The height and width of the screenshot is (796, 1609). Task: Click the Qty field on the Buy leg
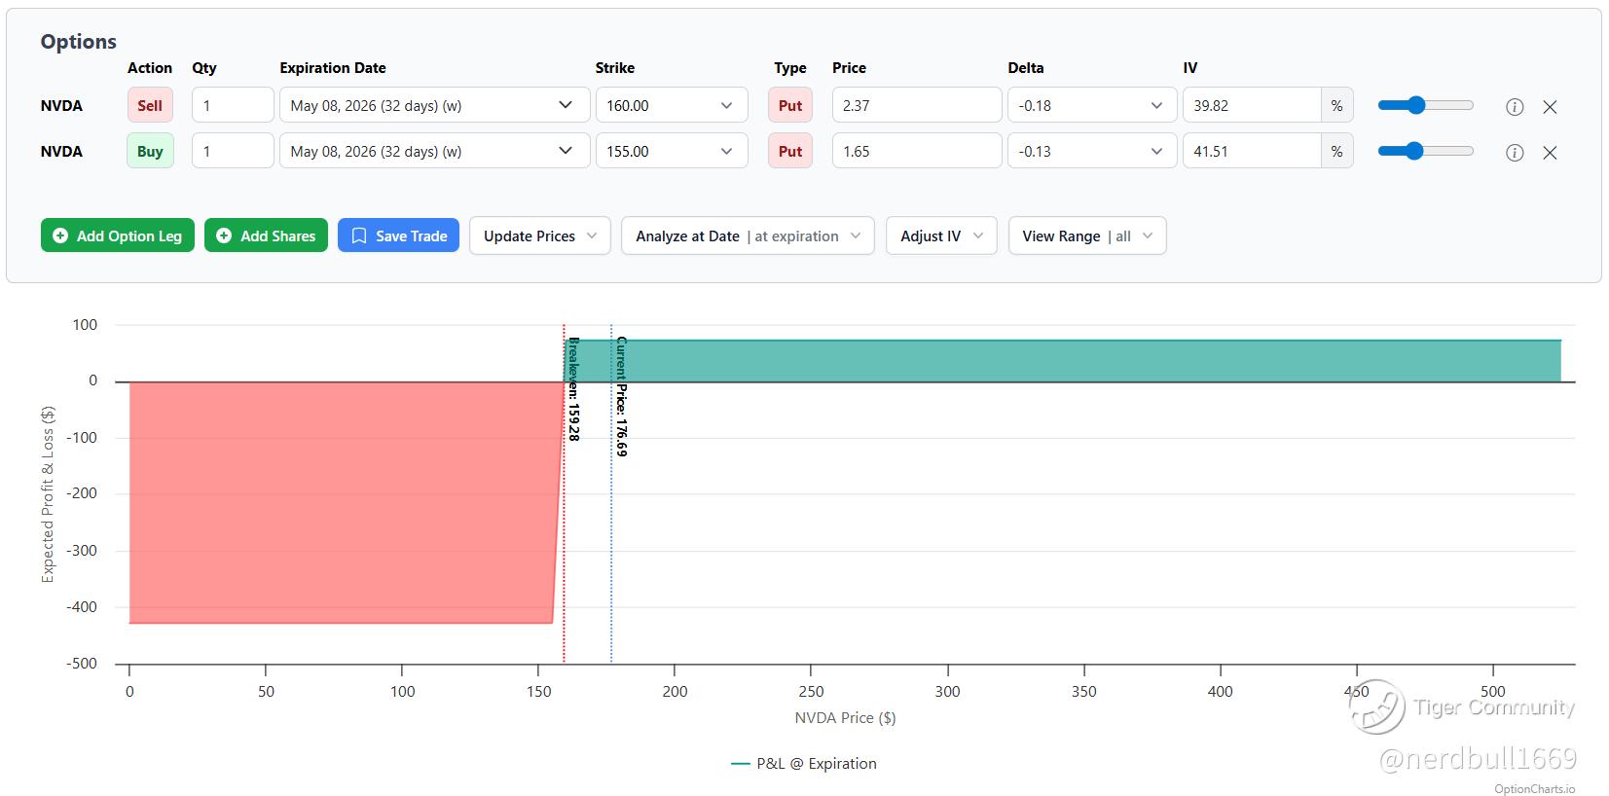pos(233,151)
